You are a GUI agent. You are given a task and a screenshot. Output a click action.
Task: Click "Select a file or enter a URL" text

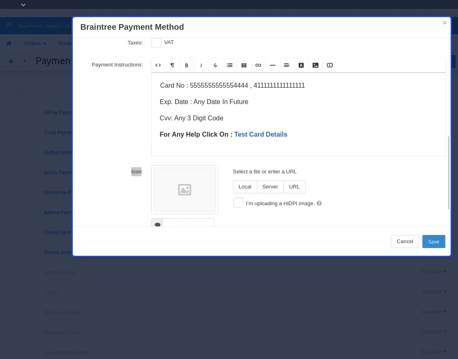[x=265, y=172]
